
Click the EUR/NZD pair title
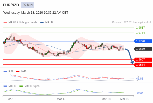click(11, 5)
